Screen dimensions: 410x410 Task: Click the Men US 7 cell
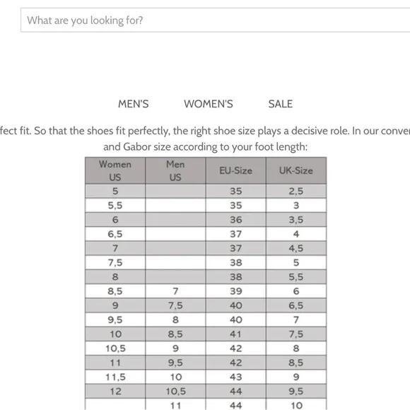click(x=175, y=291)
